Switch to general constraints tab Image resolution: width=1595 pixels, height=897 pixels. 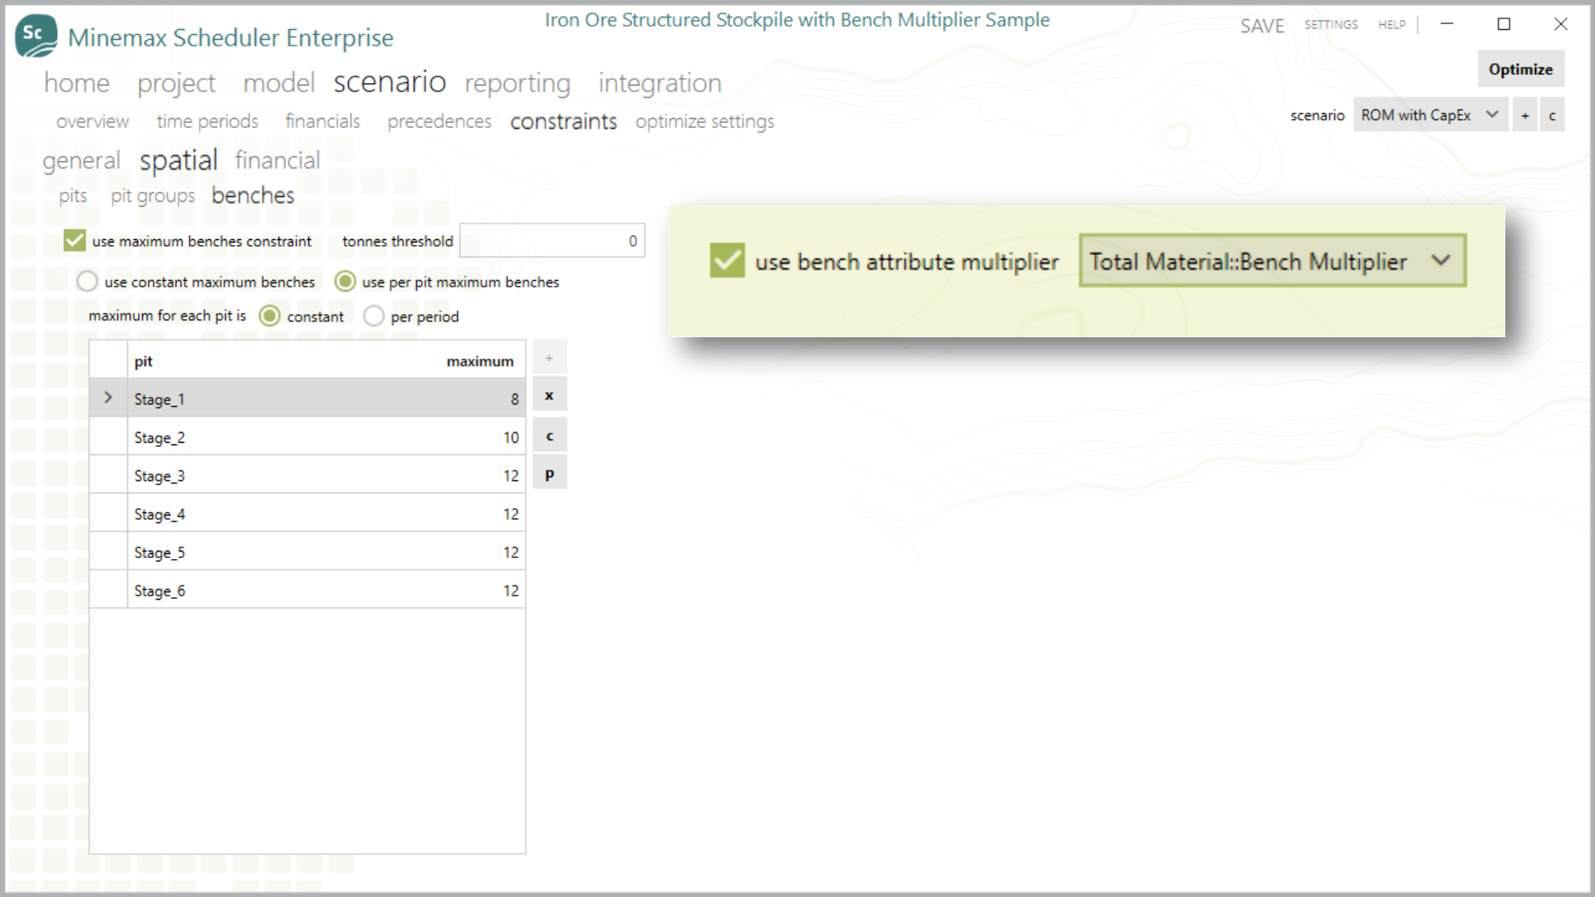(x=81, y=160)
